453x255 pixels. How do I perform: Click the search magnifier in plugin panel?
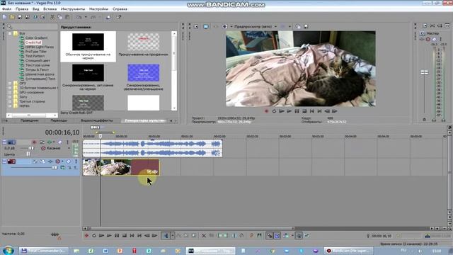coord(9,27)
